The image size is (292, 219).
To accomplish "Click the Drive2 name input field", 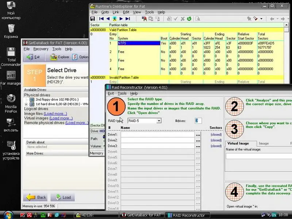I will coord(158,140).
